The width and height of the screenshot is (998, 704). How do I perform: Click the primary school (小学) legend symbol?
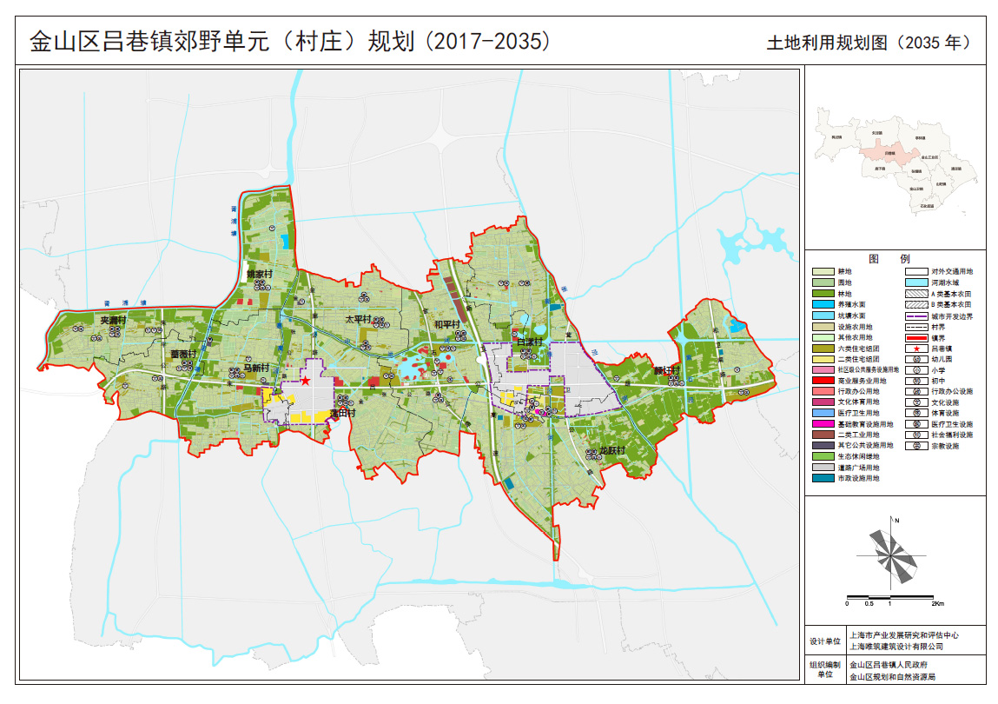[916, 370]
